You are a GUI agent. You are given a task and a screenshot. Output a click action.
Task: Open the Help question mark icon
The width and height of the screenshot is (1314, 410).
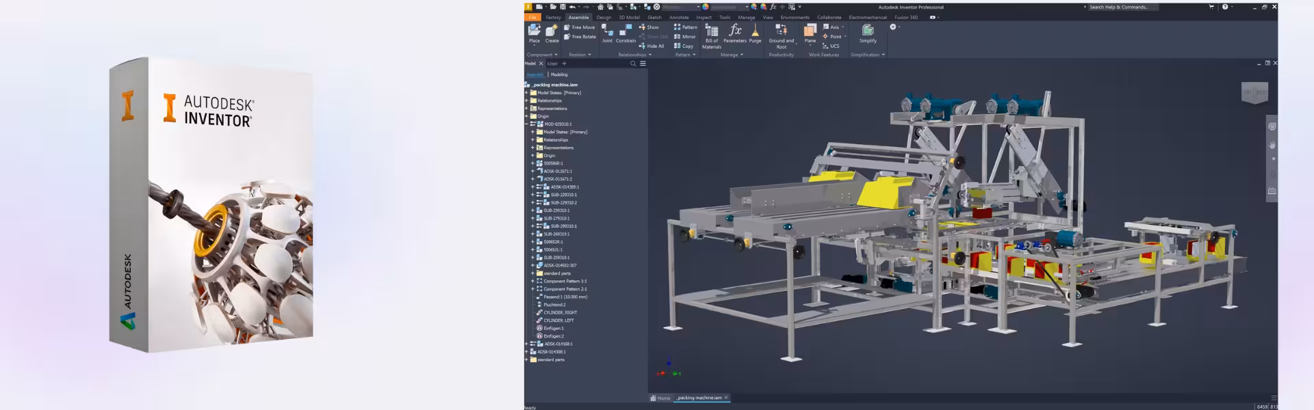[1225, 7]
